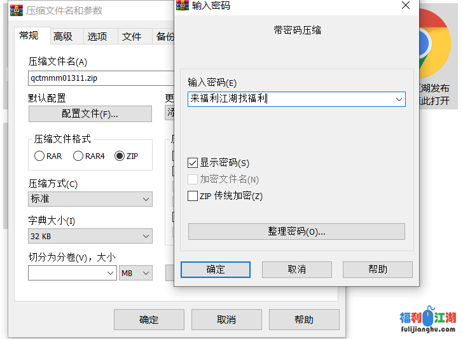463x339 pixels.
Task: Close the password input dialog
Action: point(406,6)
